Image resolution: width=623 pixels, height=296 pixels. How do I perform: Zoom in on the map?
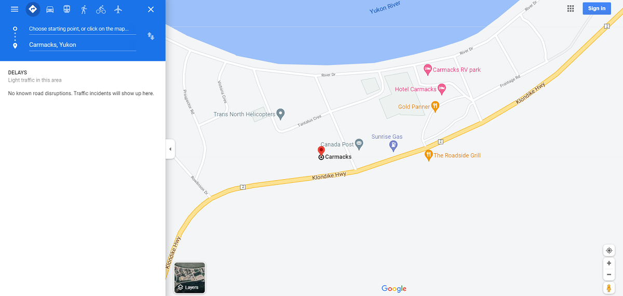pyautogui.click(x=609, y=263)
